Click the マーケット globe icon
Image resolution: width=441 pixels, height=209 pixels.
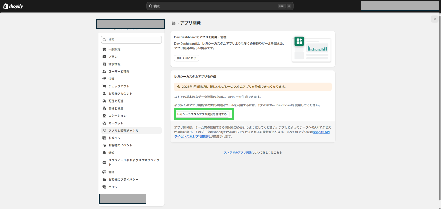point(104,123)
